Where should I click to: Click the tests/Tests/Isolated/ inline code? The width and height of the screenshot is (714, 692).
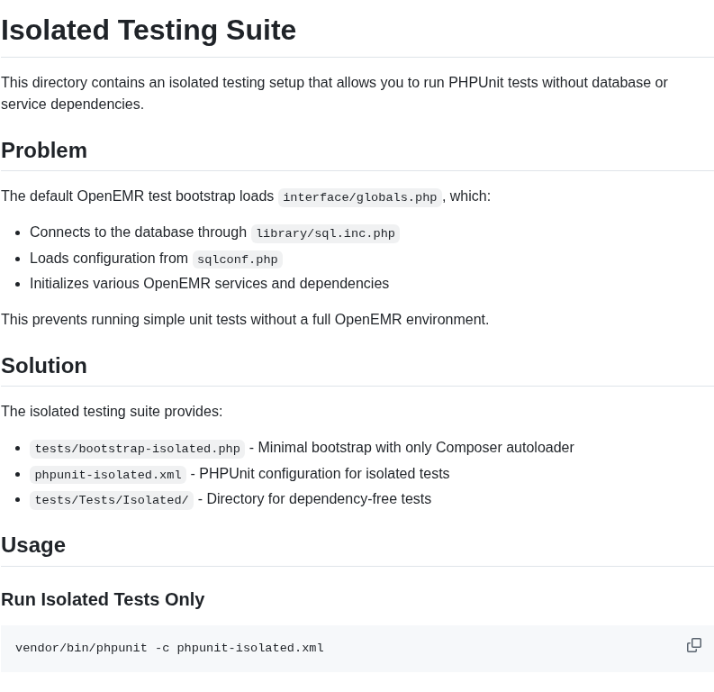(x=112, y=500)
